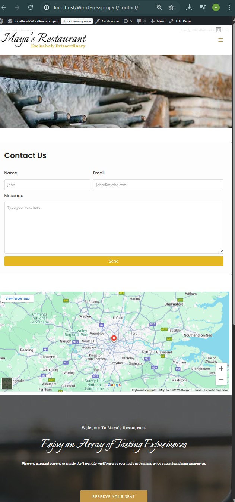Click the zoom magnifier in address bar
235x502 pixels.
[159, 7]
